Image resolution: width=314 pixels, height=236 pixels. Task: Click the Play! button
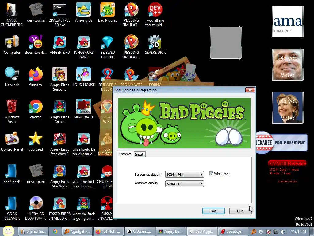coord(213,211)
